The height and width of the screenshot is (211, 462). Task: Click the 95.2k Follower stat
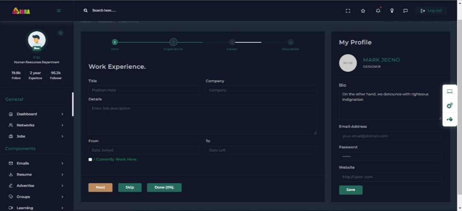[x=56, y=75]
